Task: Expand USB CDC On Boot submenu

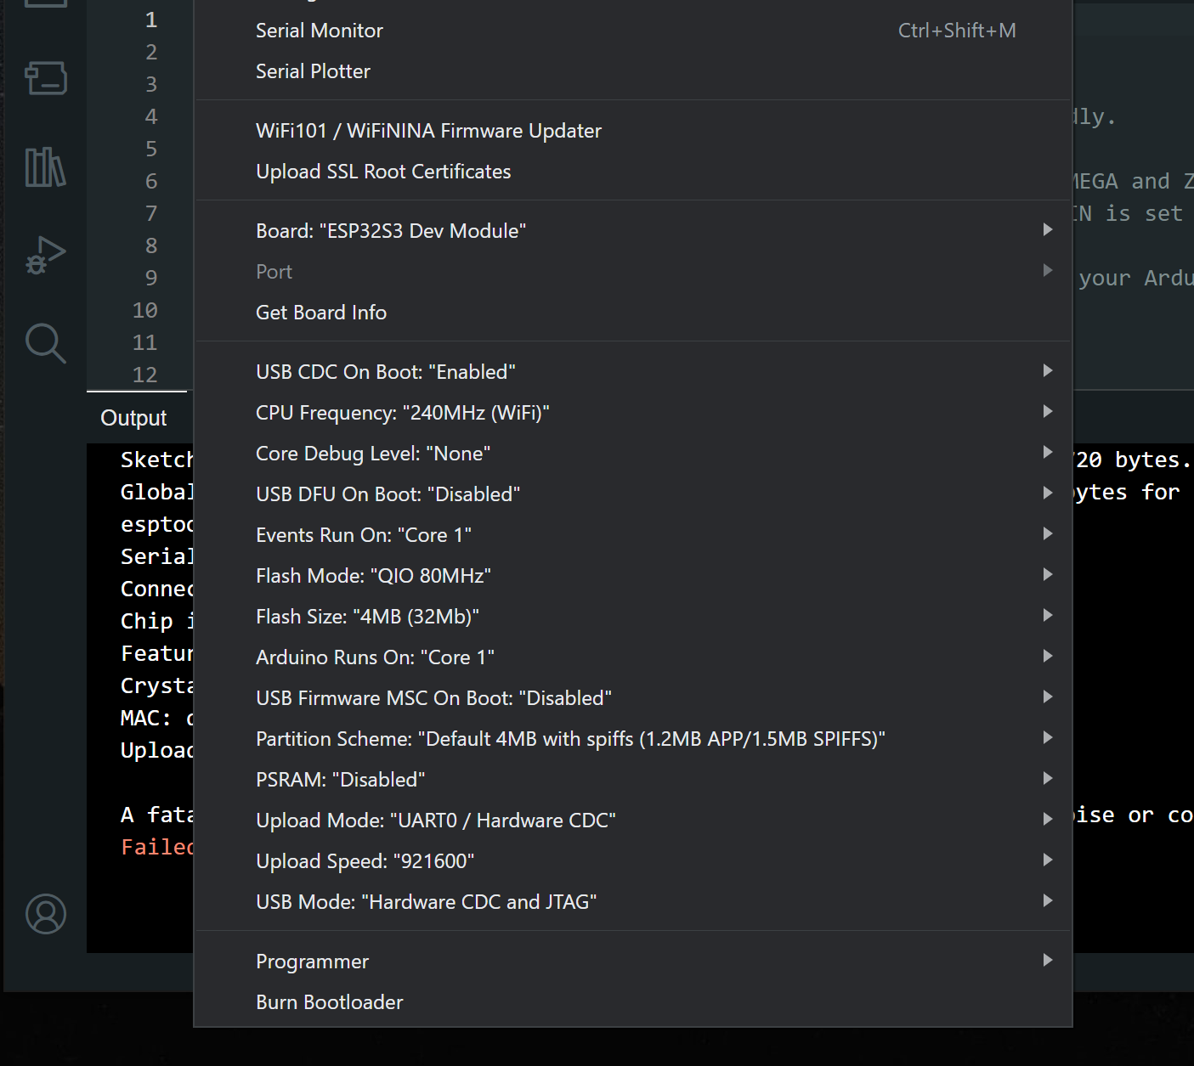Action: [633, 372]
